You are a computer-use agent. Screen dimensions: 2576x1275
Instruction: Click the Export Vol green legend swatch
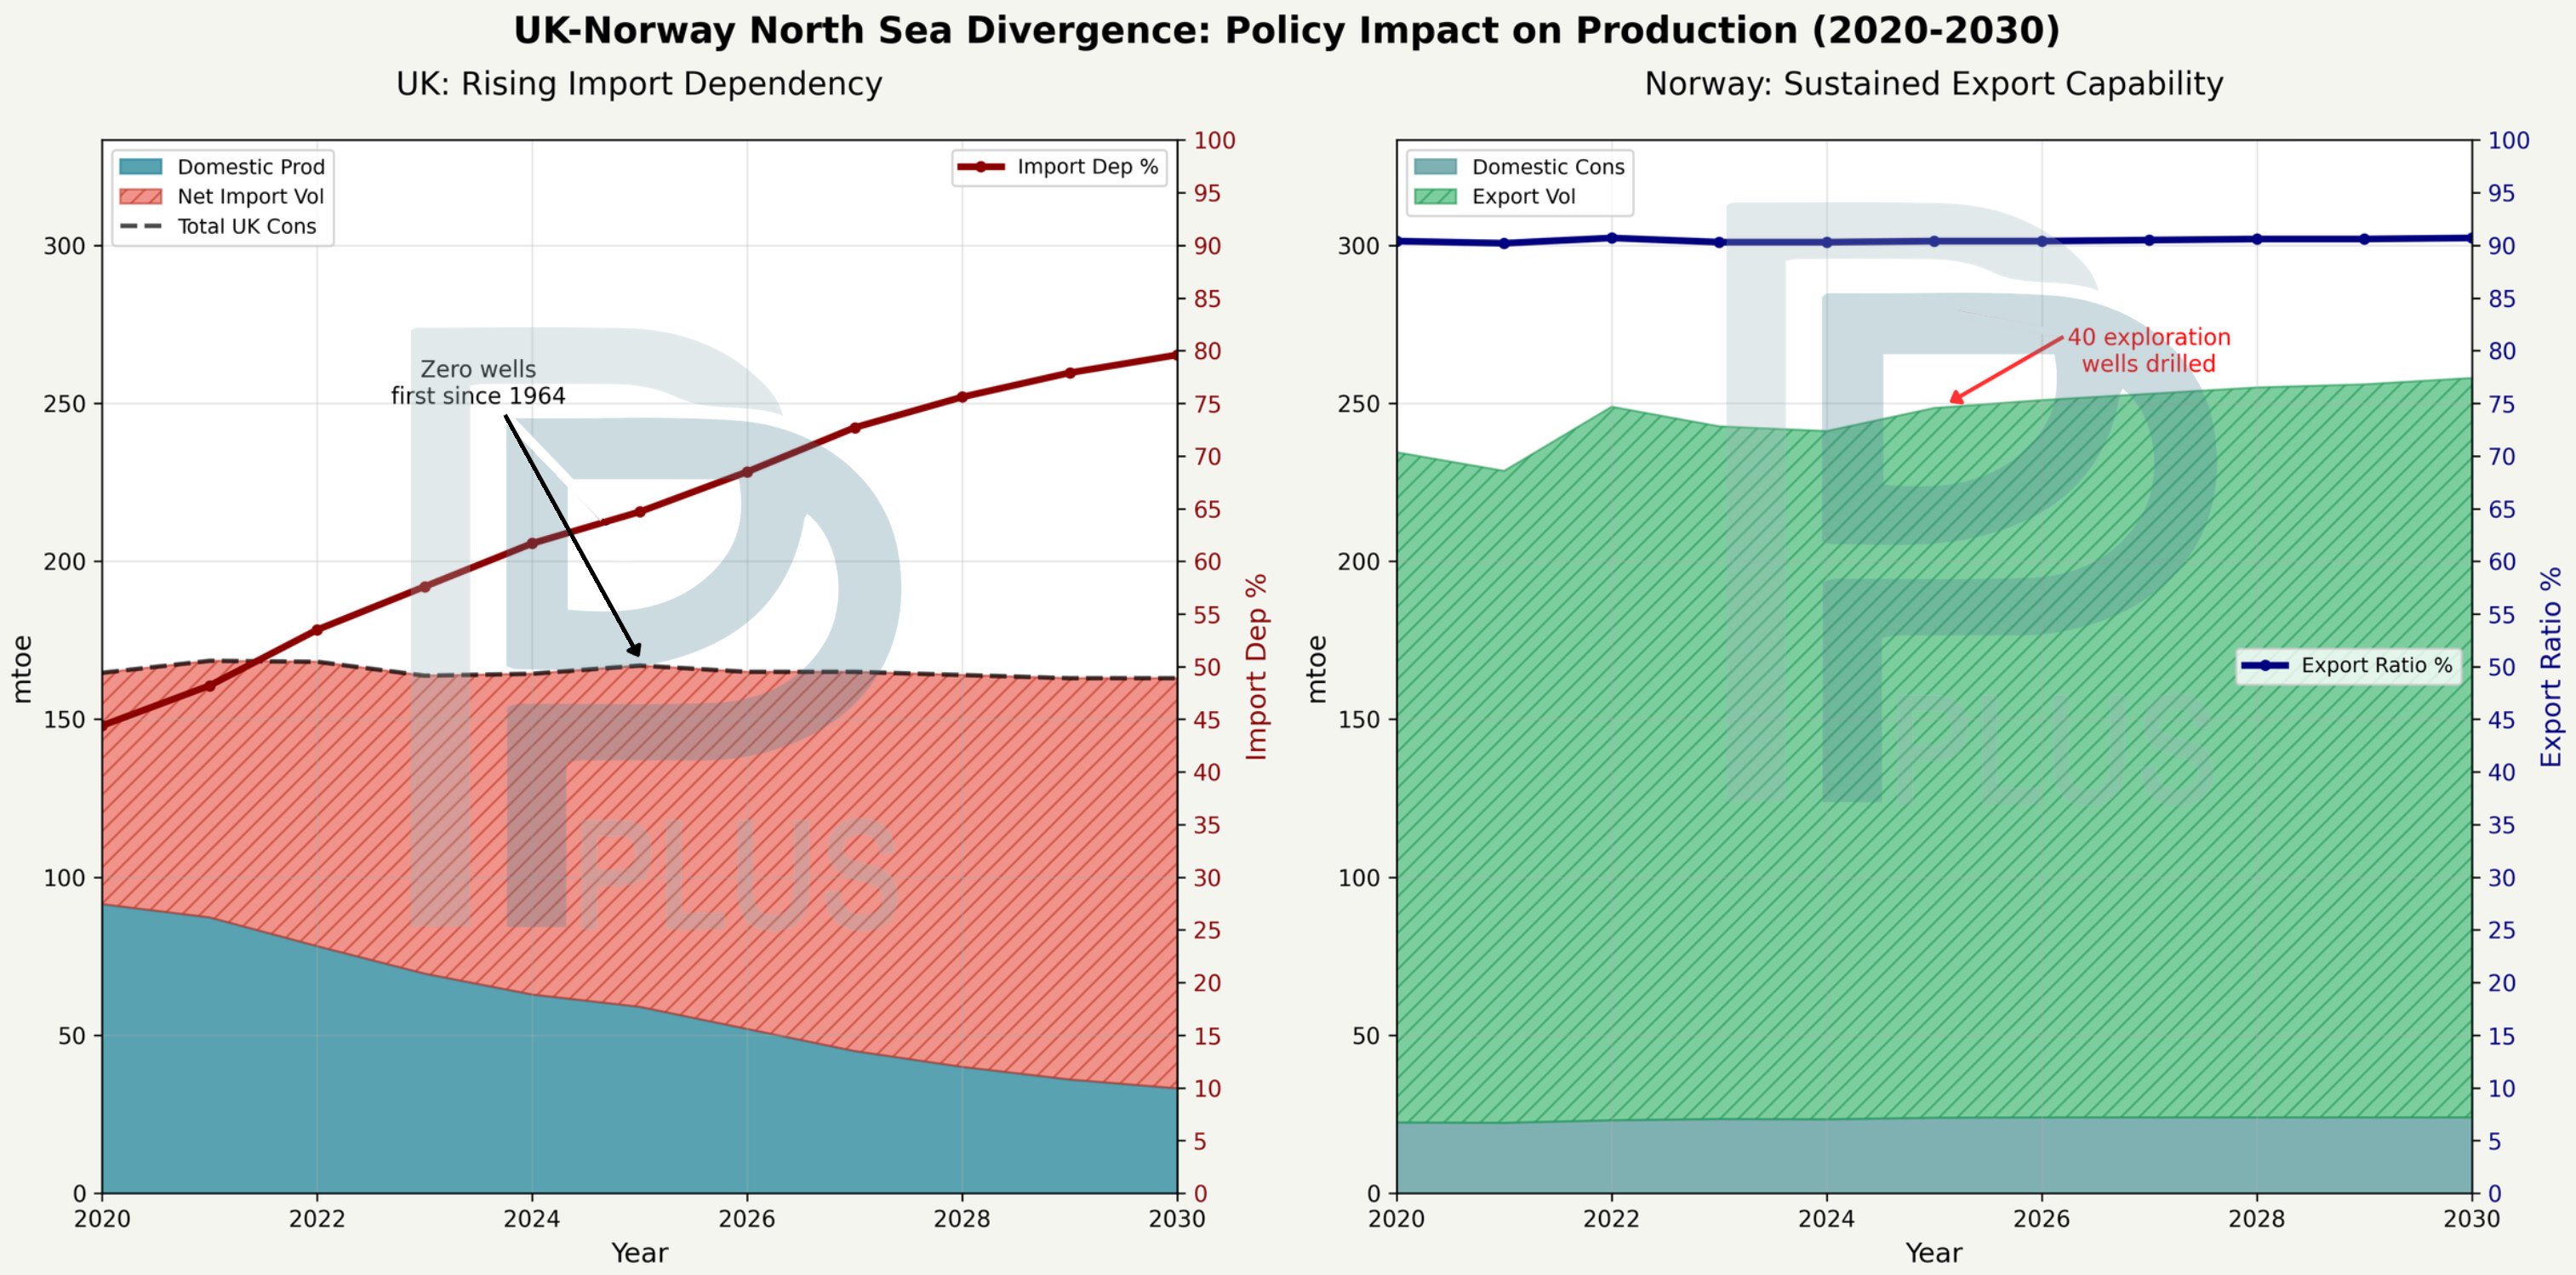[1435, 196]
